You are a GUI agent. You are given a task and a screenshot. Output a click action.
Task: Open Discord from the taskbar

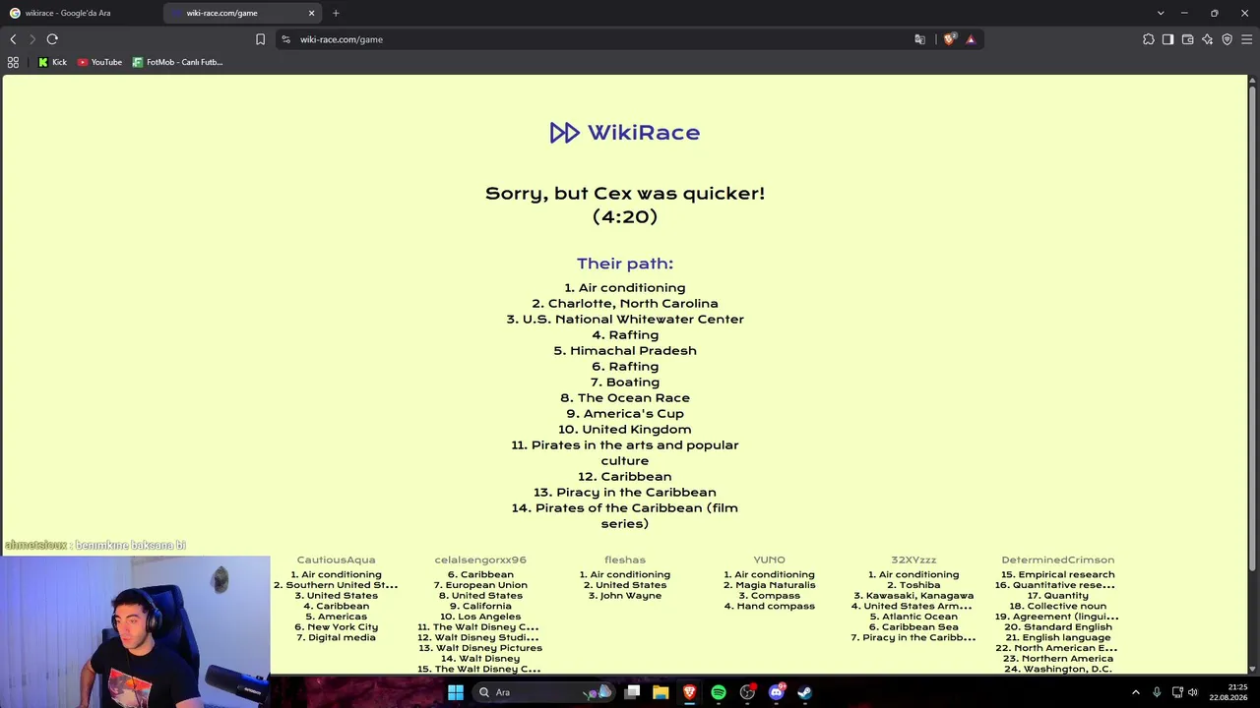click(776, 692)
